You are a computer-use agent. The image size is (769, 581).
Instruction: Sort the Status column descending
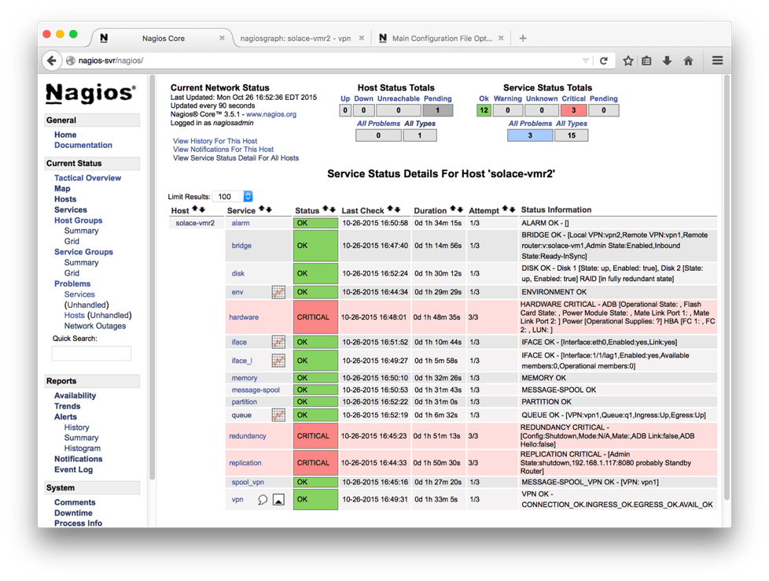pyautogui.click(x=332, y=210)
